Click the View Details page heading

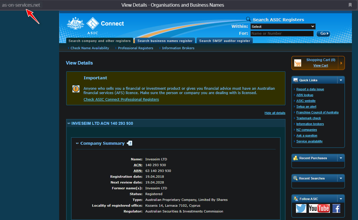point(79,63)
